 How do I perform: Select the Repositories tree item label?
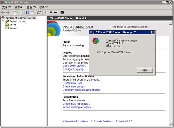pos(17,21)
